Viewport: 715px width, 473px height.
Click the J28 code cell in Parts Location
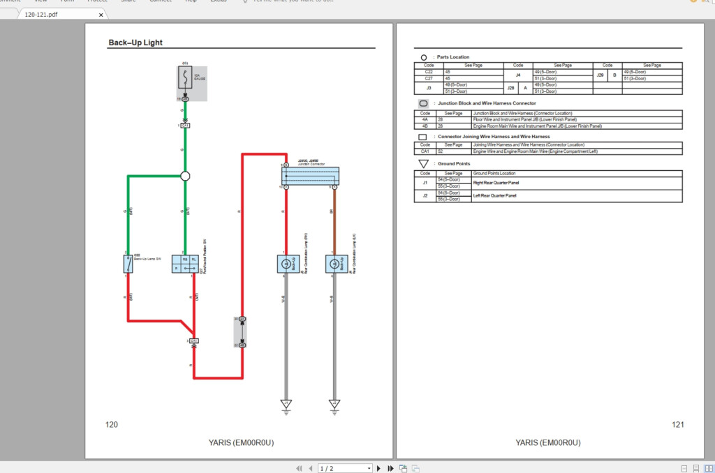pos(510,88)
